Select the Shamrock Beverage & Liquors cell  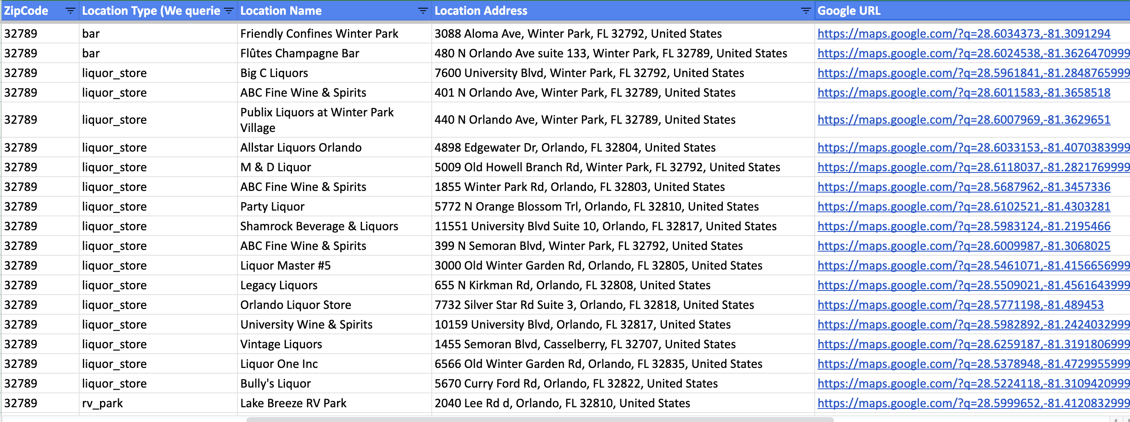click(x=334, y=227)
